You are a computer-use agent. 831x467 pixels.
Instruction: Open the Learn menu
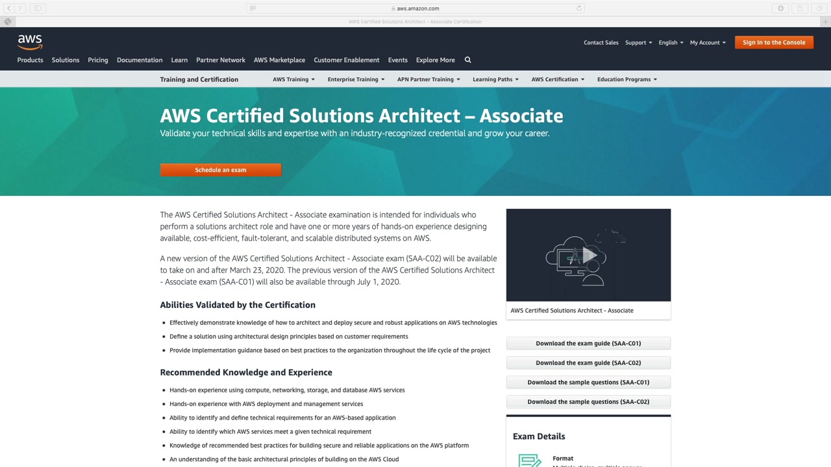(x=179, y=60)
